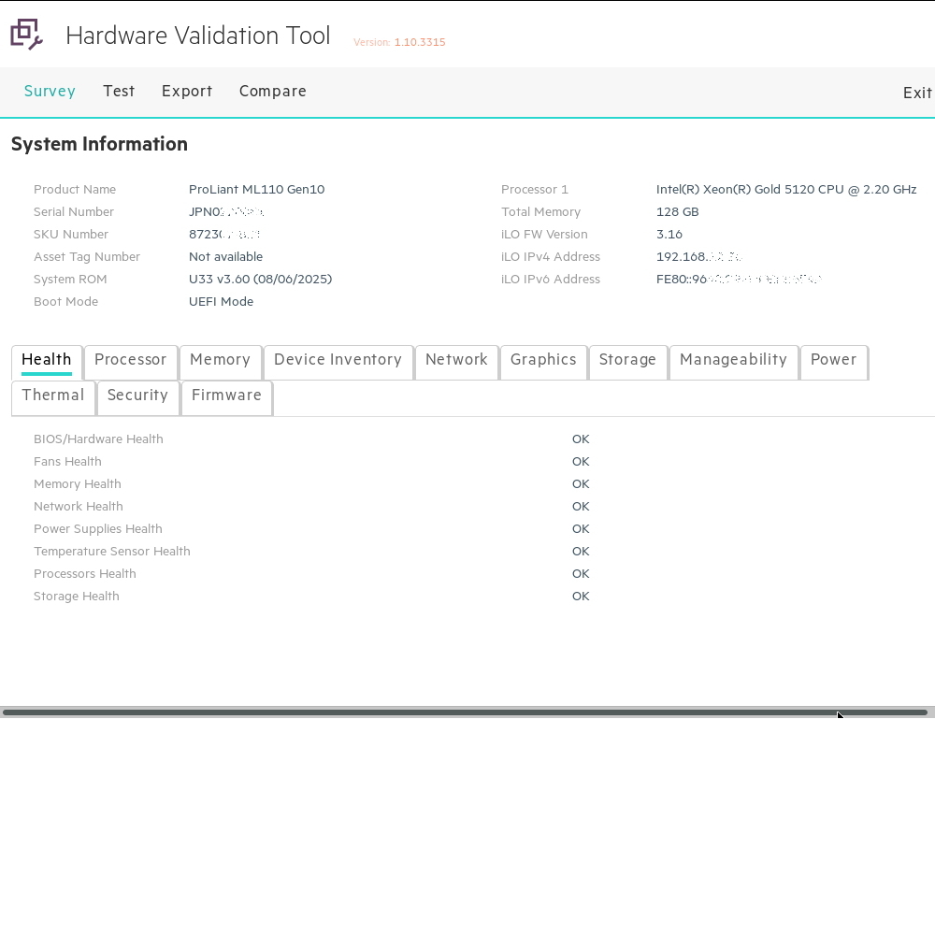Click the Power Supplies Health label
This screenshot has width=935, height=935.
[x=98, y=529]
